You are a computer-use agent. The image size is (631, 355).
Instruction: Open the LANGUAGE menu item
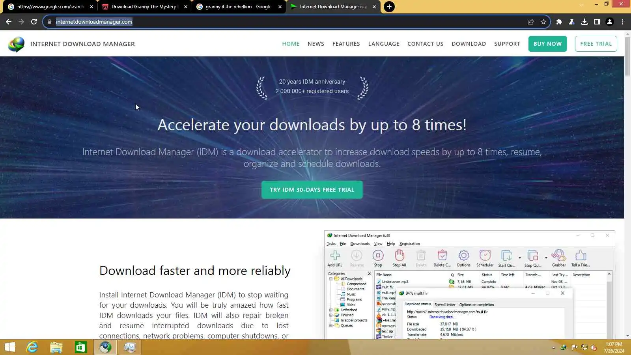pyautogui.click(x=384, y=44)
